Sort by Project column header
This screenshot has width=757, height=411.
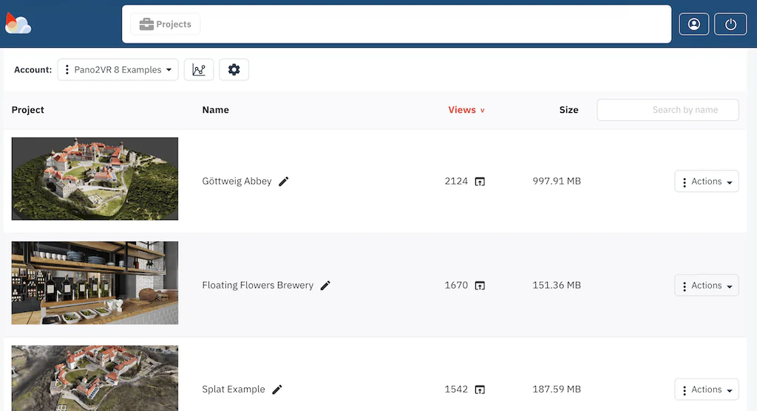pyautogui.click(x=27, y=110)
